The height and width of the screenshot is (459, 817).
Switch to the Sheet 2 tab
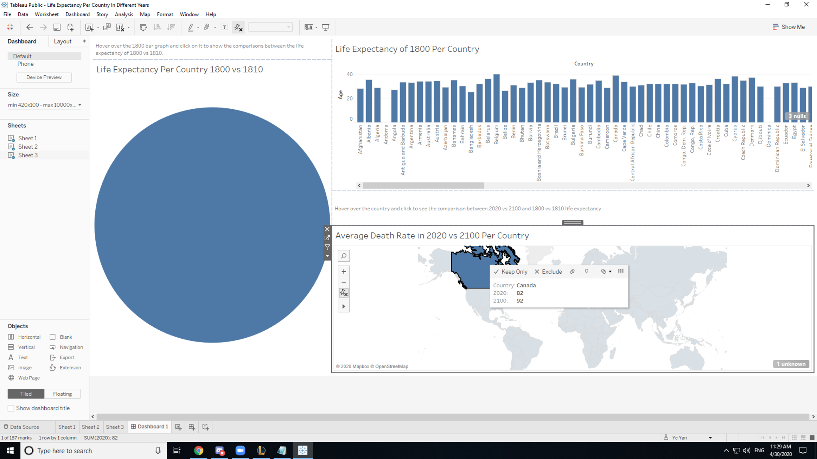(x=91, y=427)
